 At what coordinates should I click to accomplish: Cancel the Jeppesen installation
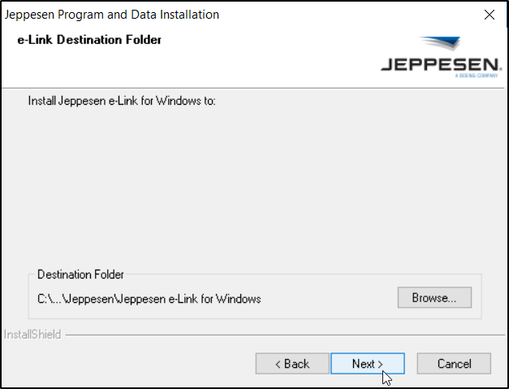click(x=454, y=363)
